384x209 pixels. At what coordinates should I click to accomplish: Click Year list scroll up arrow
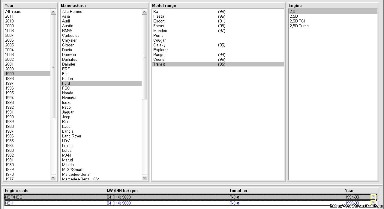click(x=53, y=12)
